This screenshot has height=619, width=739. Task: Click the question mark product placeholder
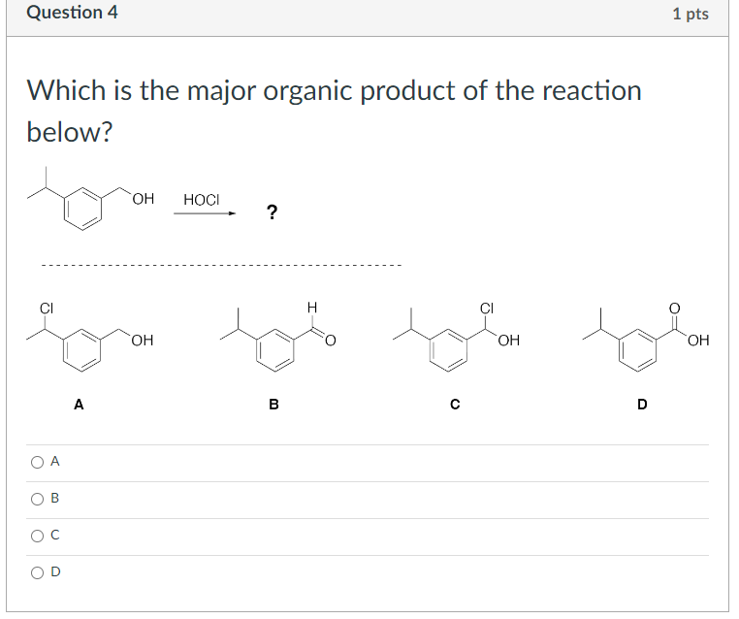coord(272,212)
